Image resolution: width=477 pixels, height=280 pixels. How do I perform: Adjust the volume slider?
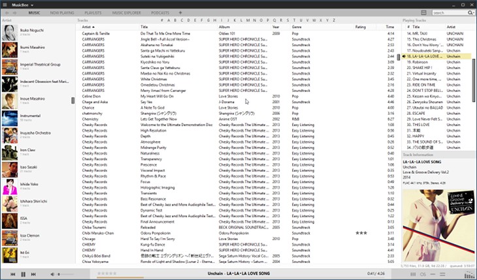[x=66, y=274]
